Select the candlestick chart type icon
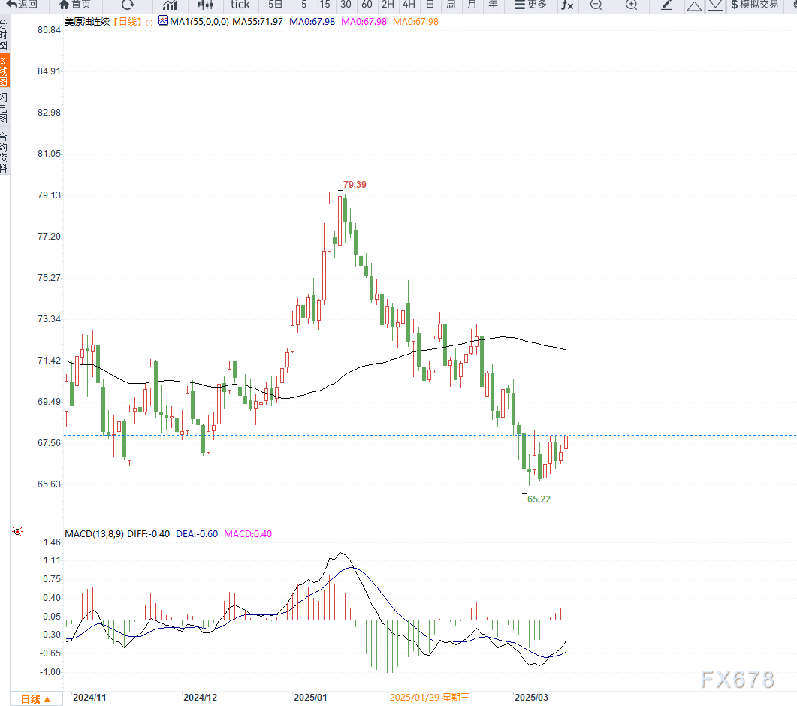 coord(204,5)
